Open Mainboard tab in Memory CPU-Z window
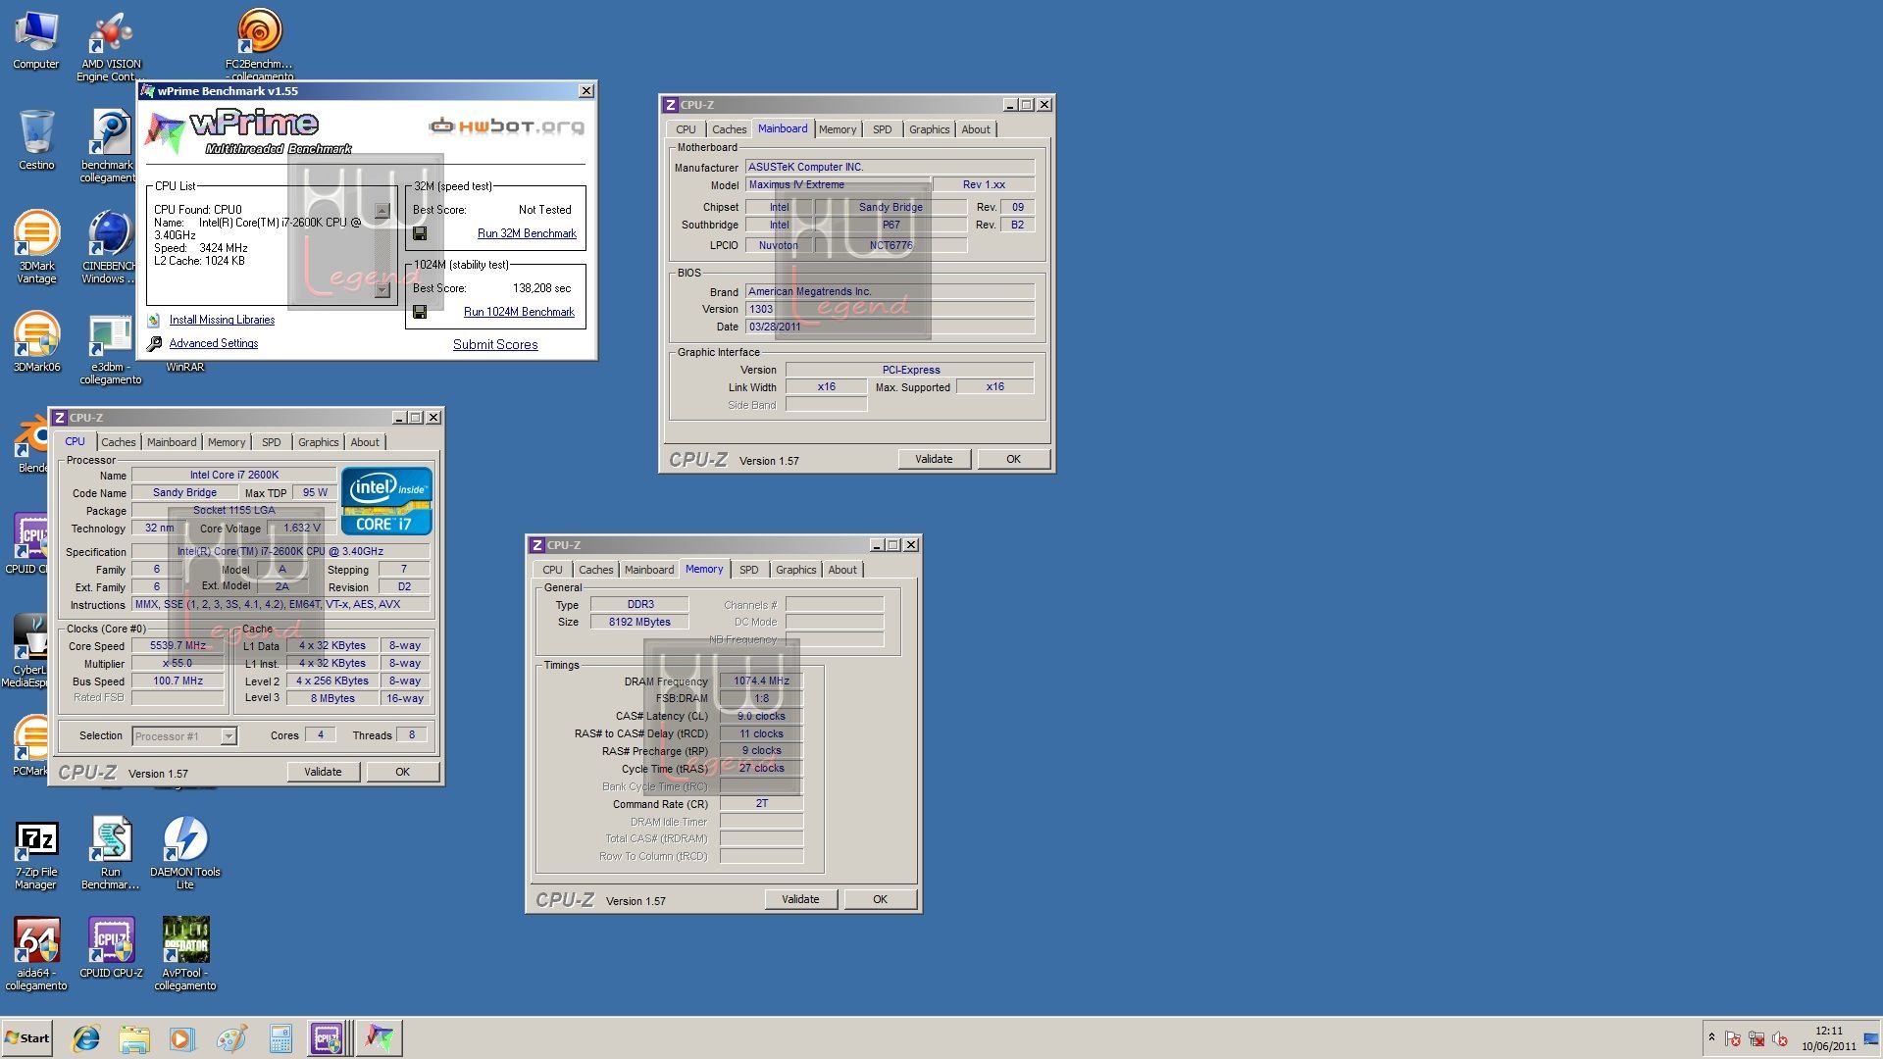This screenshot has width=1883, height=1059. point(649,570)
